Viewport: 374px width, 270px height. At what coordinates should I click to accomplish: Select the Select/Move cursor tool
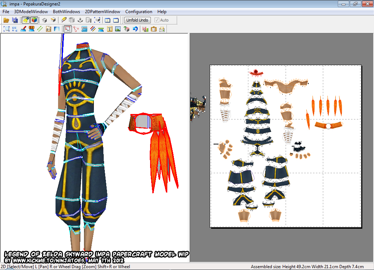coord(68,29)
